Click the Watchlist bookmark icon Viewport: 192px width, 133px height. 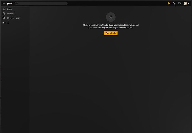(x=4, y=13)
